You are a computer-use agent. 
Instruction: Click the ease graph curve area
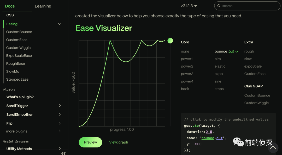[x=122, y=83]
